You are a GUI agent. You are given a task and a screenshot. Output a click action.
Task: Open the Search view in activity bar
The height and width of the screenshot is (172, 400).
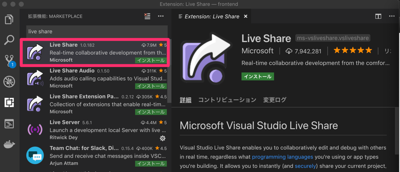pos(9,40)
